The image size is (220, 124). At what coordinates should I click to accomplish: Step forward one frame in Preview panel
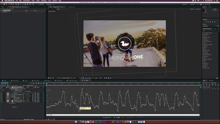click(x=213, y=22)
